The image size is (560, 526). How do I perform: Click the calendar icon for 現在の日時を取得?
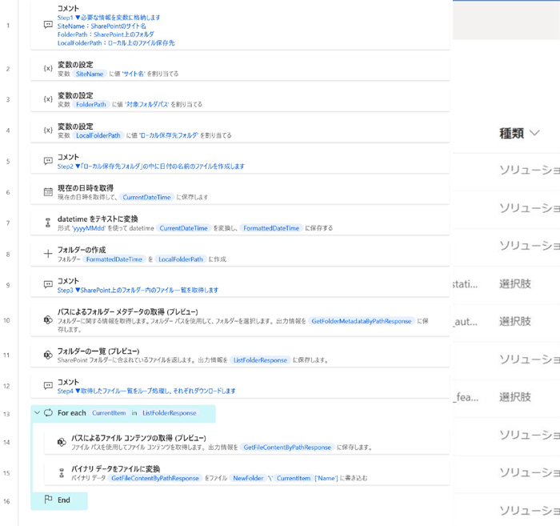coord(48,192)
